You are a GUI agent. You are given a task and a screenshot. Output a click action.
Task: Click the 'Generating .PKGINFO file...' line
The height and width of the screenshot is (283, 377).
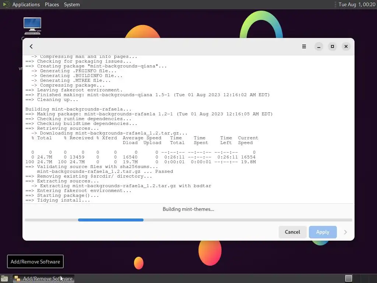[74, 71]
